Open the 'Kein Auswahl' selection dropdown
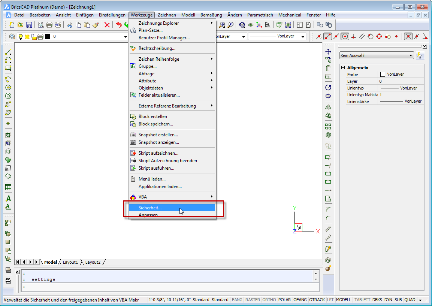Viewport: 432px width, 306px height. (x=376, y=55)
